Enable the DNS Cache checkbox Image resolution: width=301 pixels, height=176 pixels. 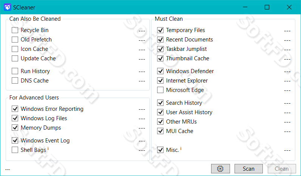click(15, 80)
